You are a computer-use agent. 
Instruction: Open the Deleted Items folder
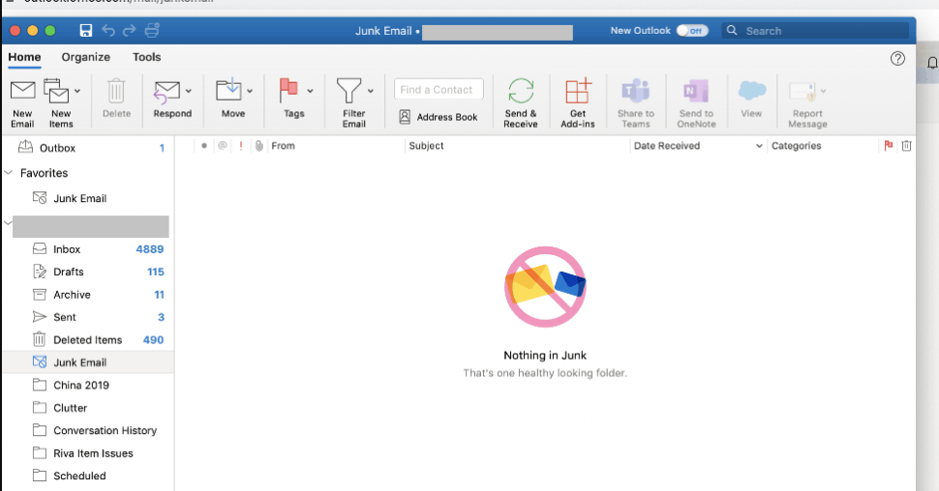pos(88,340)
